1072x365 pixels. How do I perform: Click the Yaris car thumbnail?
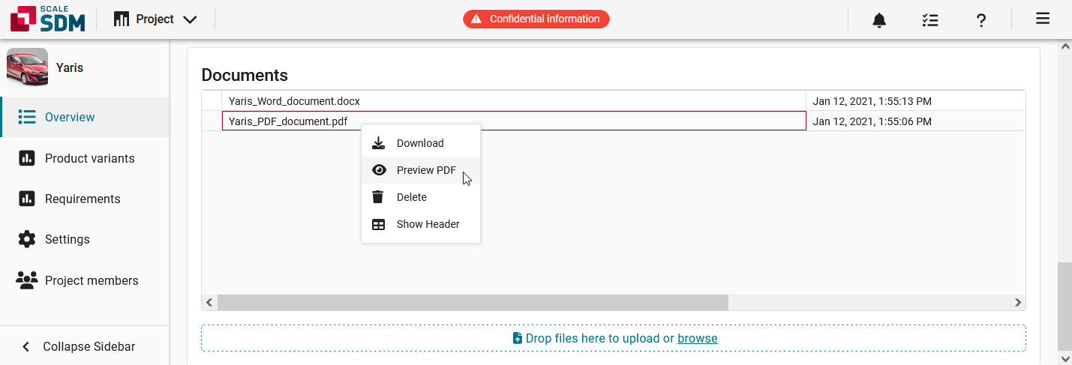[27, 67]
